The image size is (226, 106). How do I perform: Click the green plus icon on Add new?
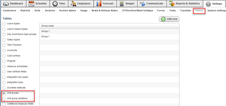[x=163, y=19]
